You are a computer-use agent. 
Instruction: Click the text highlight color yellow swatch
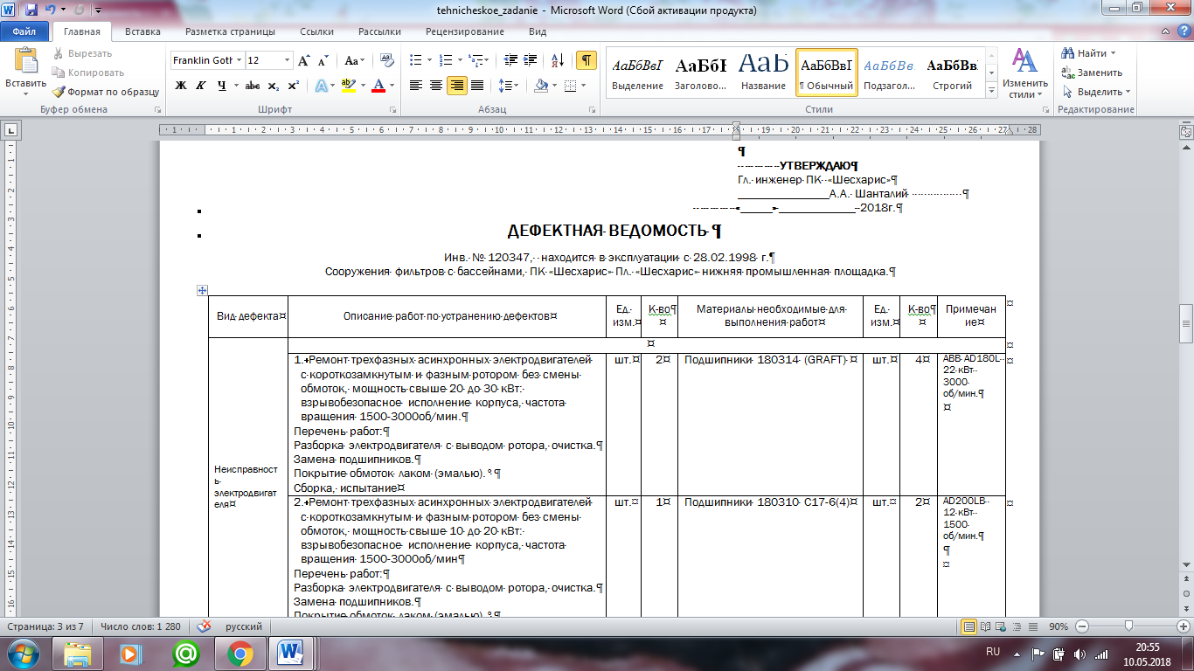point(347,86)
